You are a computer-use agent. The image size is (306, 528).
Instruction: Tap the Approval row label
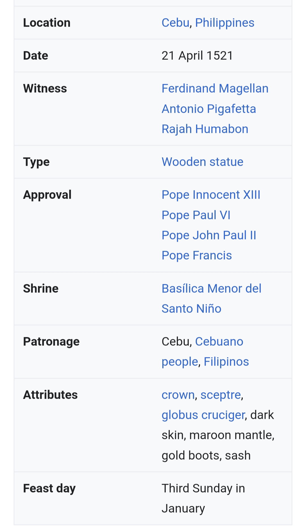pyautogui.click(x=47, y=195)
